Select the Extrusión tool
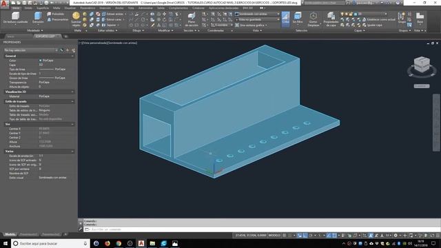 click(x=38, y=18)
